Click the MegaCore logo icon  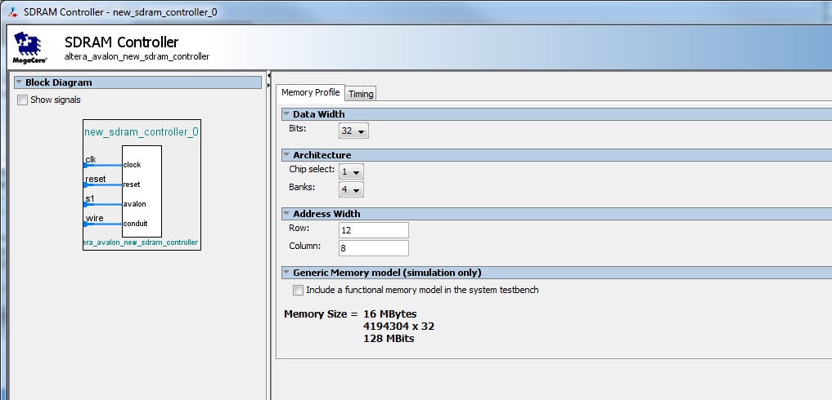tap(29, 47)
